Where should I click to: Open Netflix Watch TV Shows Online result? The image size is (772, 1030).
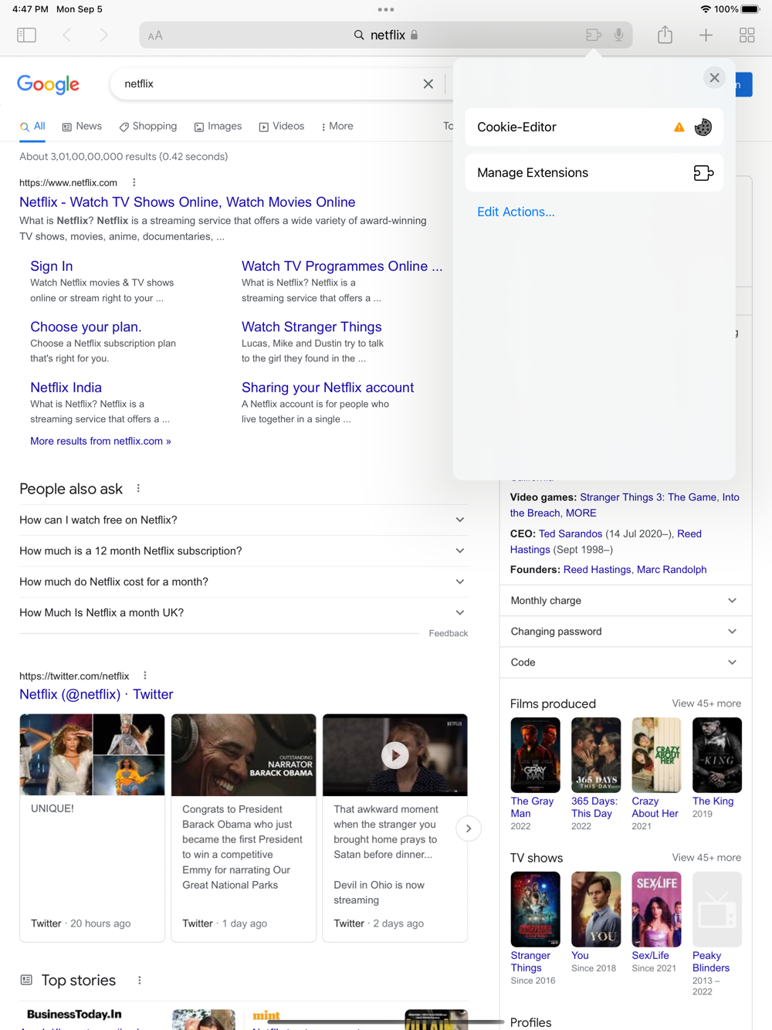(187, 202)
